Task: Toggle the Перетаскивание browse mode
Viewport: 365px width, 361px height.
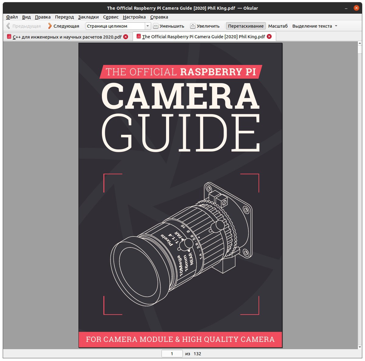Action: pos(246,26)
